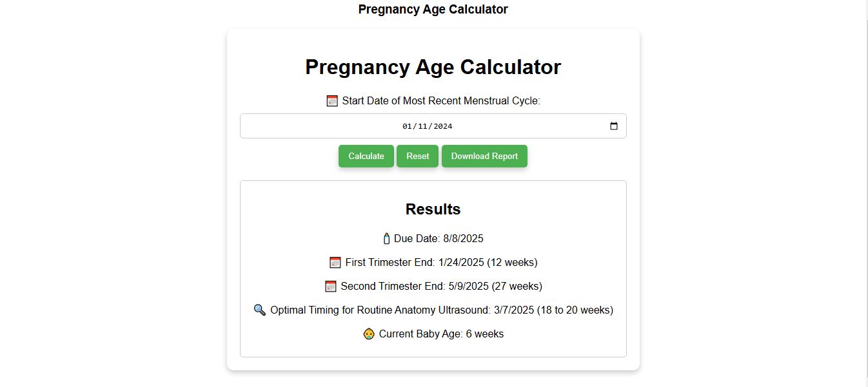Click the Optimal Timing ultrasound result text
This screenshot has width=868, height=387.
(x=441, y=310)
